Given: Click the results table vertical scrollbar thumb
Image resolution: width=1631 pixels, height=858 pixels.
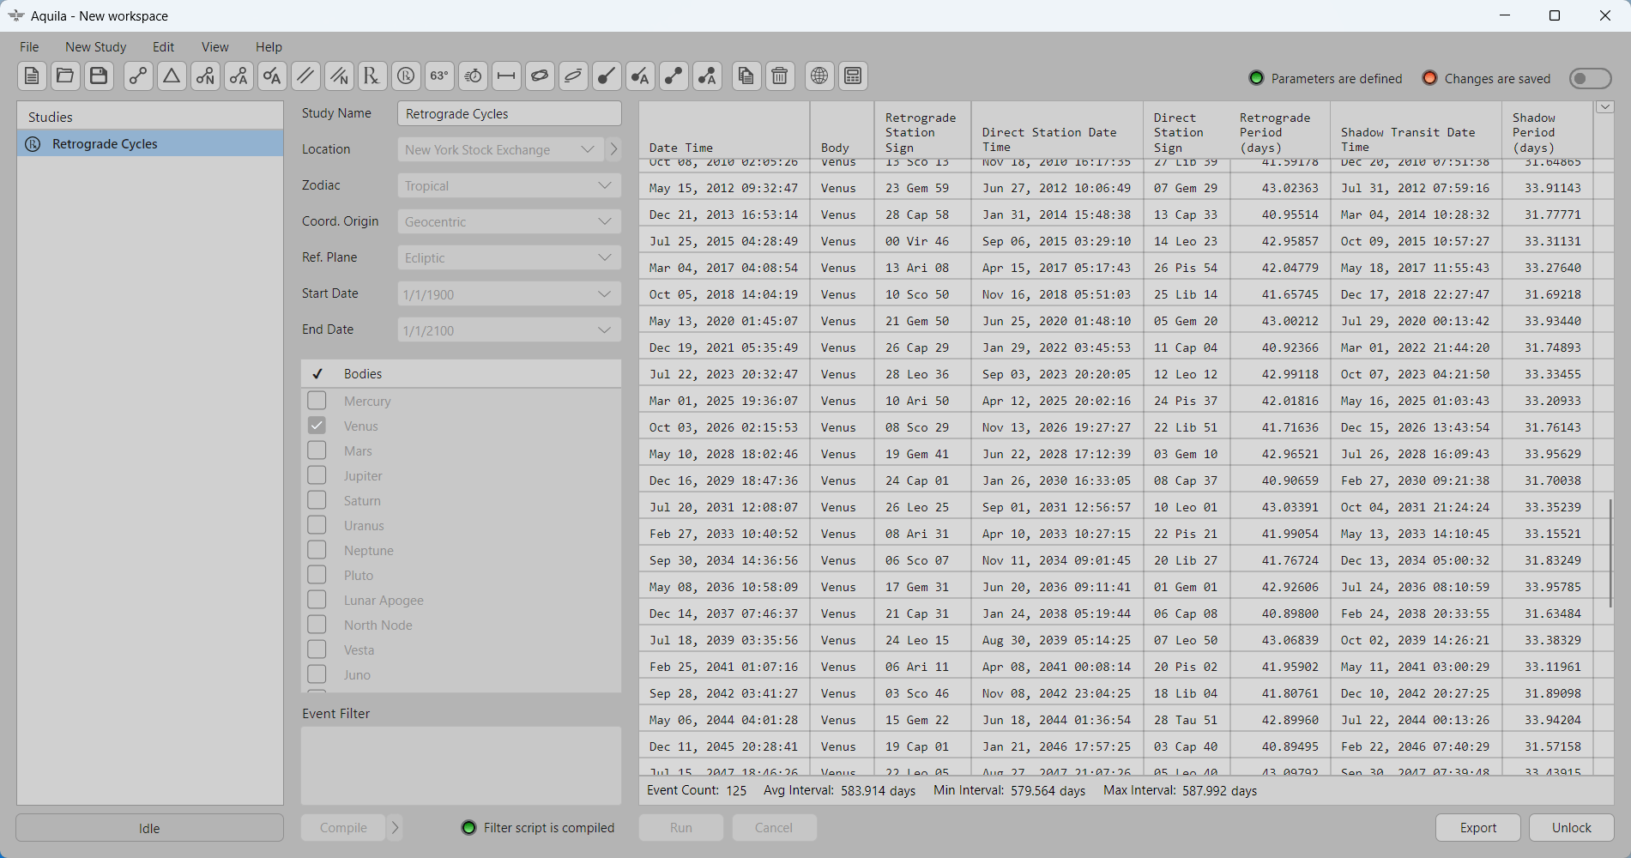Looking at the screenshot, I should click(x=1610, y=553).
